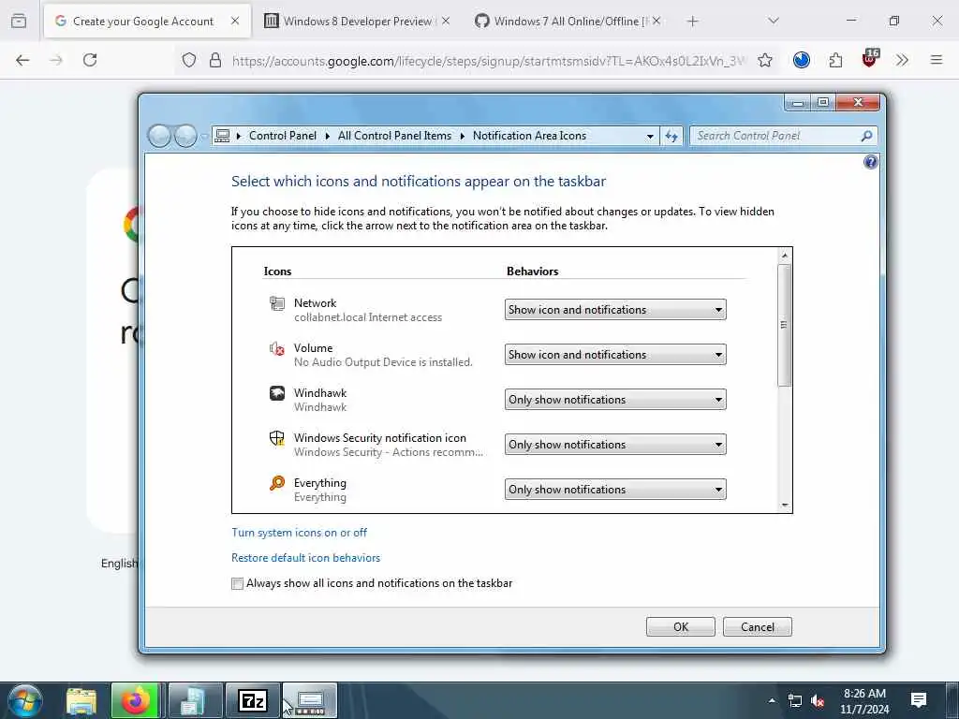
Task: Open Firefox hamburger application menu
Action: (x=937, y=60)
